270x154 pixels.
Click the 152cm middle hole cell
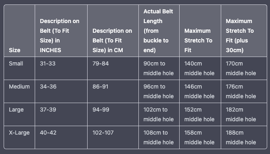point(200,114)
